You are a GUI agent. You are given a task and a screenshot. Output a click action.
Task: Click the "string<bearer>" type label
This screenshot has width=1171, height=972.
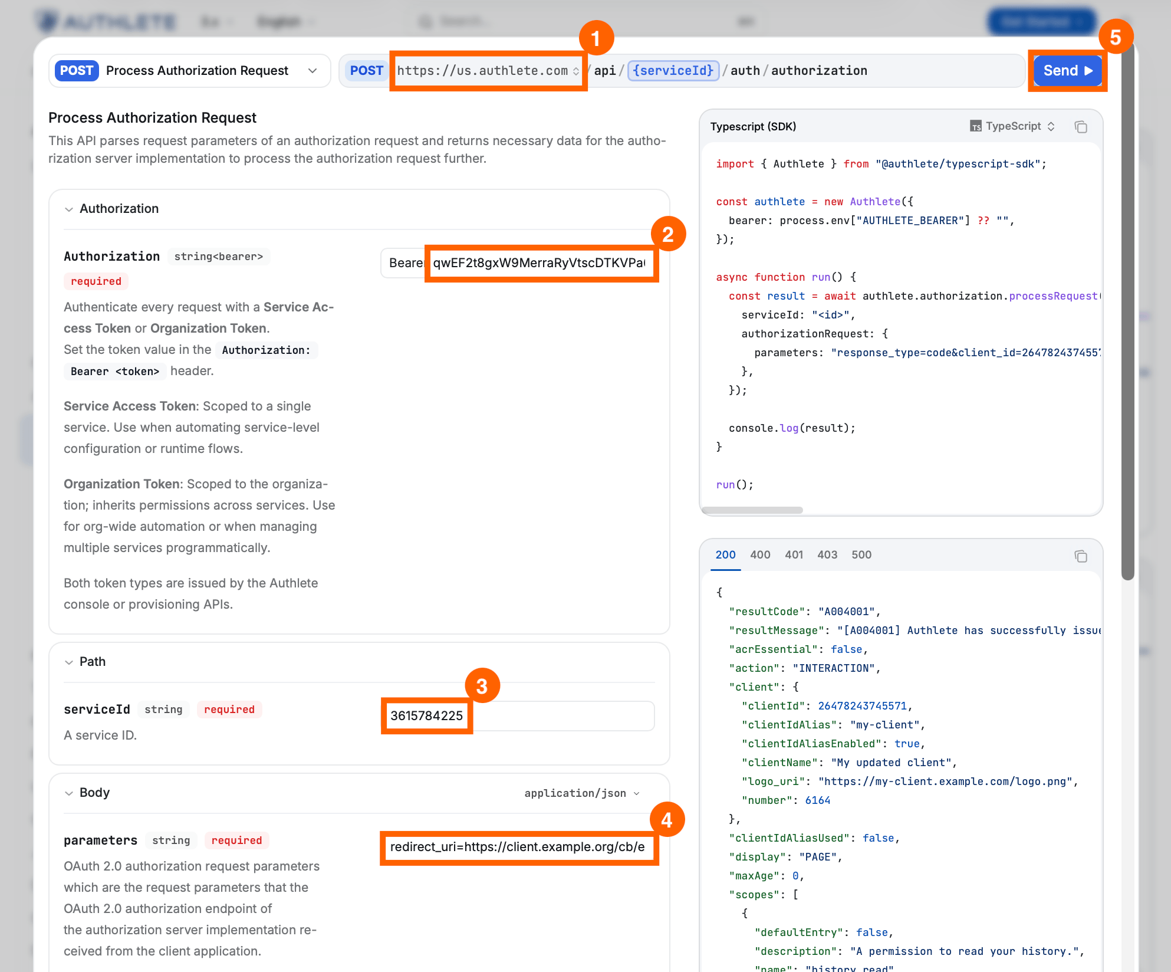point(219,257)
